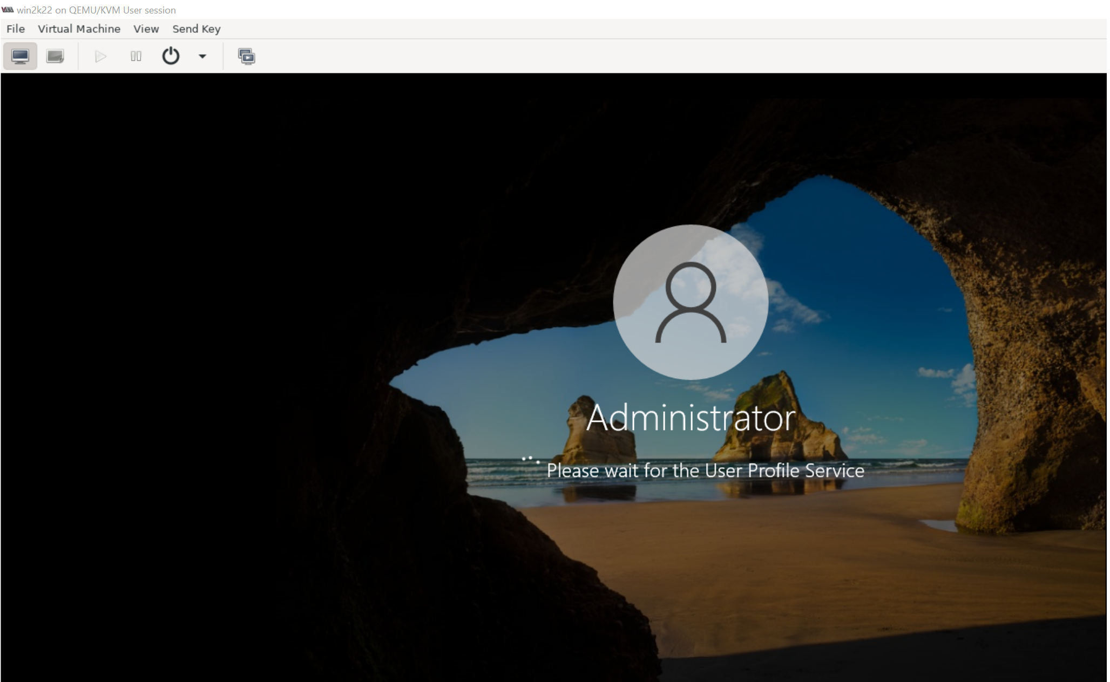The width and height of the screenshot is (1110, 682).
Task: Show the graphical console view
Action: click(x=20, y=56)
